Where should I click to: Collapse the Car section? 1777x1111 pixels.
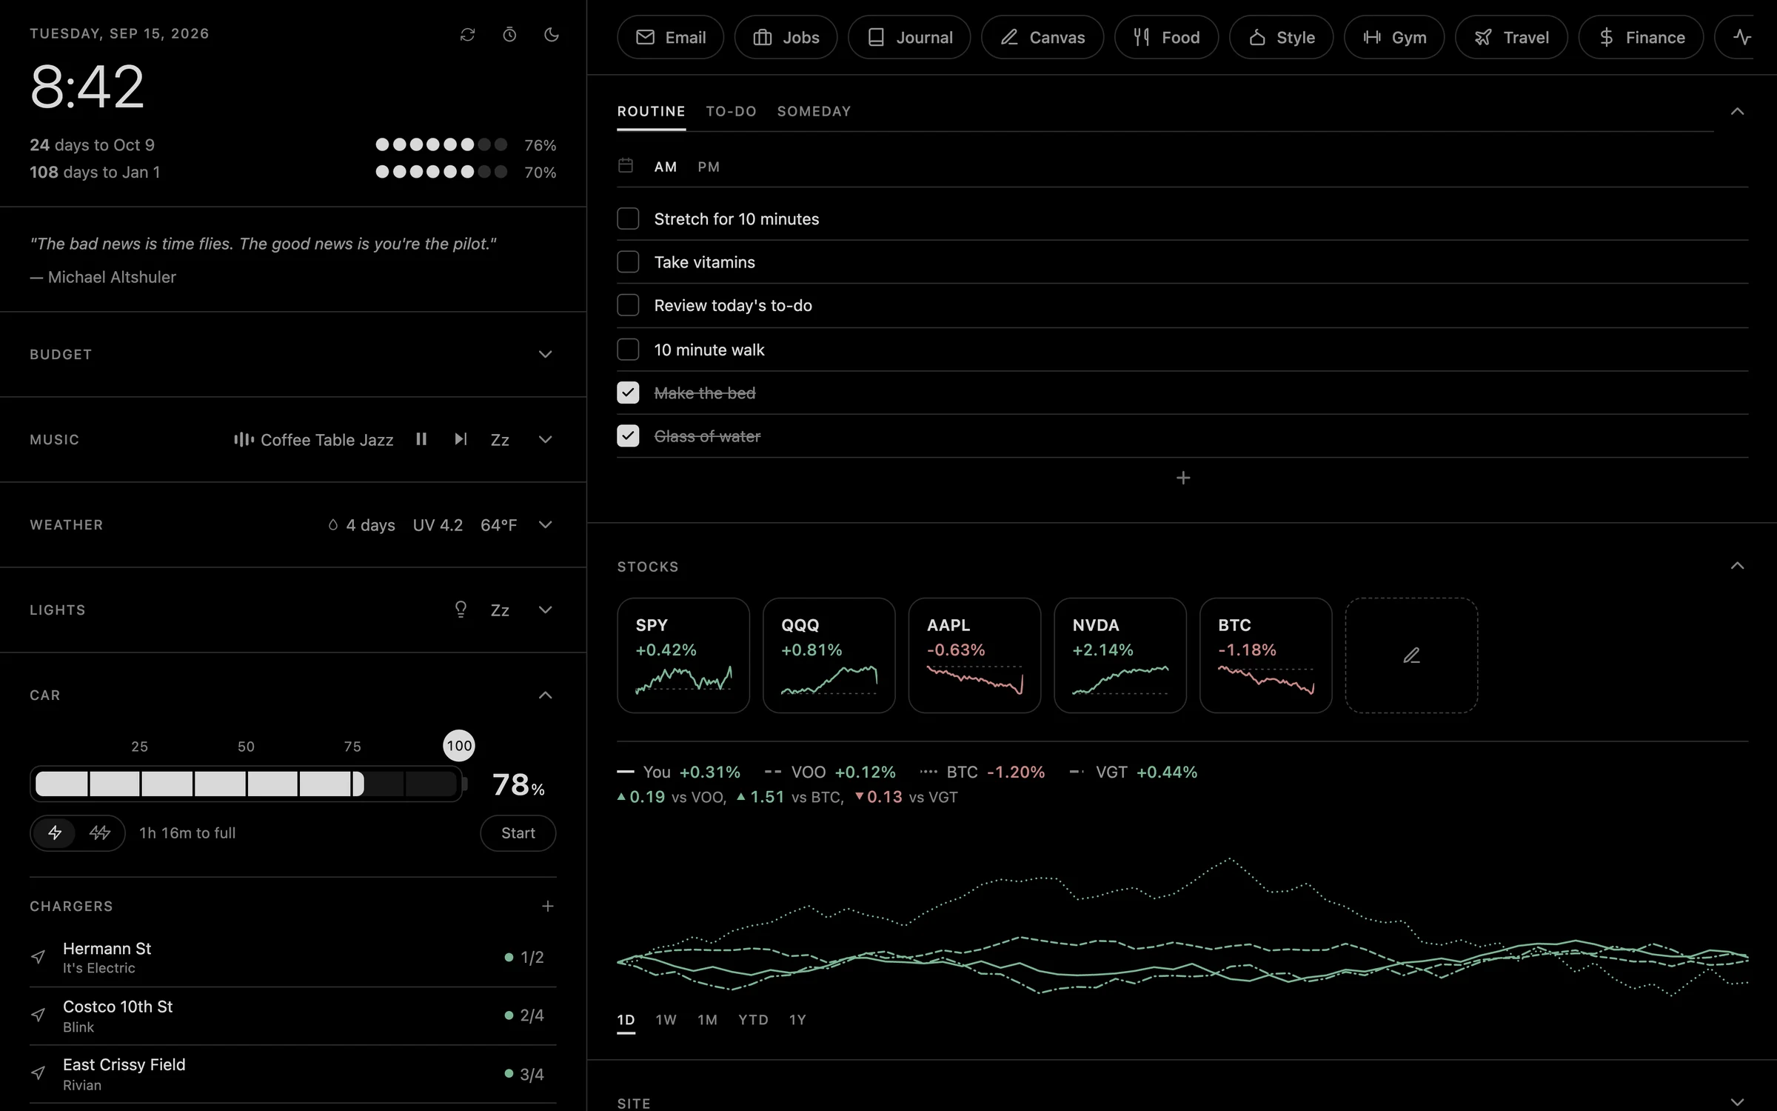(545, 695)
